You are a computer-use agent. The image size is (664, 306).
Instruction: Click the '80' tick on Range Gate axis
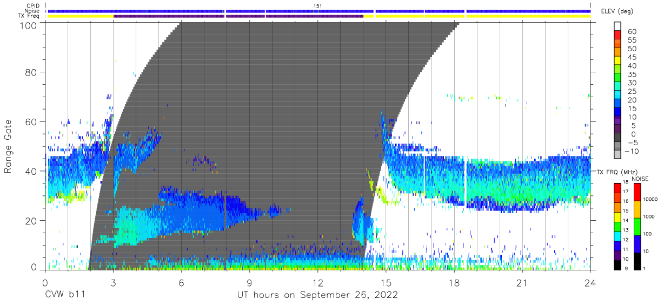(31, 72)
